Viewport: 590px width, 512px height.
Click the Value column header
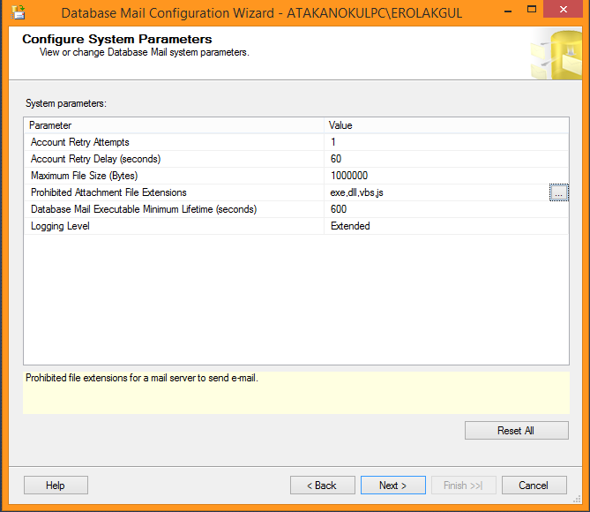click(x=446, y=125)
